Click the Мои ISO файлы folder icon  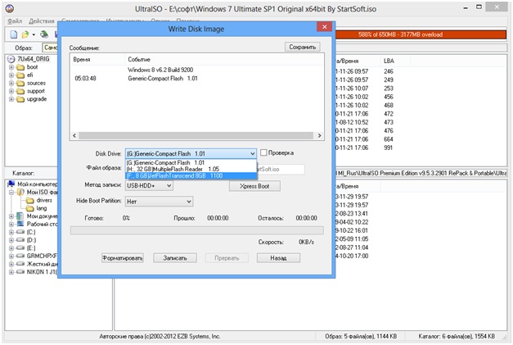20,192
